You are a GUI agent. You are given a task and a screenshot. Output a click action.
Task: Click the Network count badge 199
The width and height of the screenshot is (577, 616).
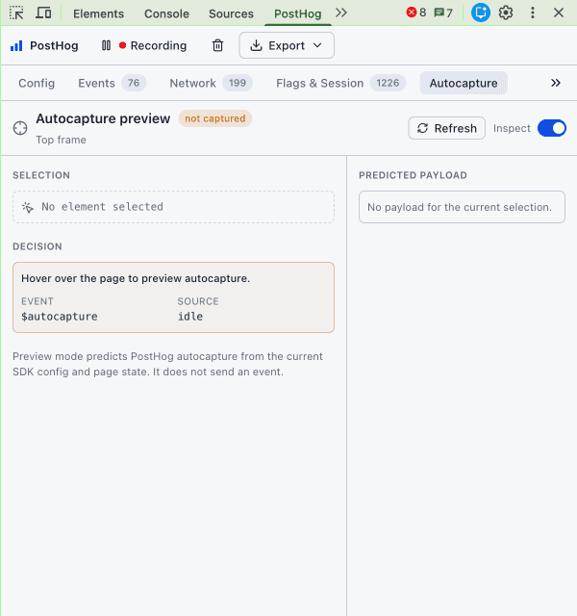(x=238, y=83)
